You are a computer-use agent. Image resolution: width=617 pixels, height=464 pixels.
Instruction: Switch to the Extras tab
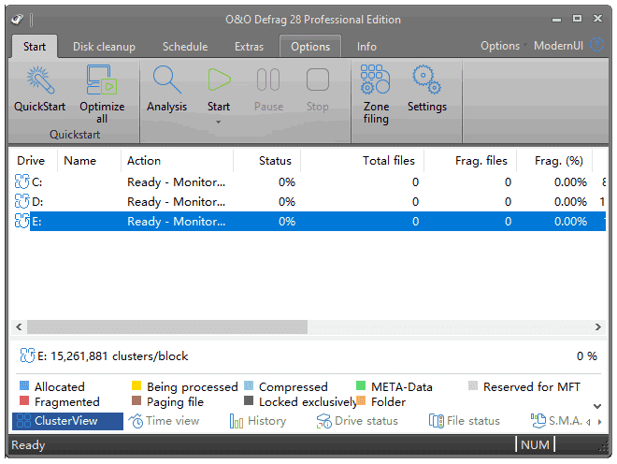(x=249, y=47)
